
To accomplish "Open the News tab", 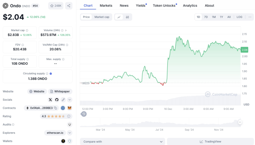I will (x=124, y=6).
